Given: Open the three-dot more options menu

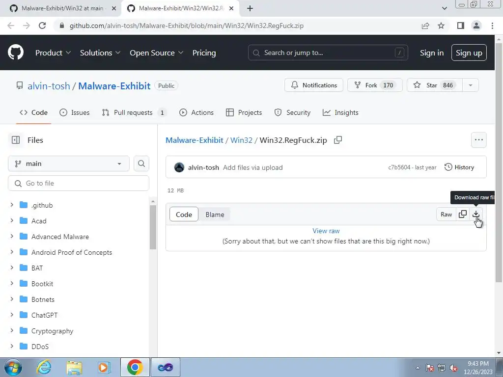Looking at the screenshot, I should tap(478, 140).
